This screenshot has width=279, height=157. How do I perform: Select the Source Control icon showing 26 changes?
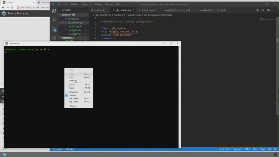(x=54, y=29)
